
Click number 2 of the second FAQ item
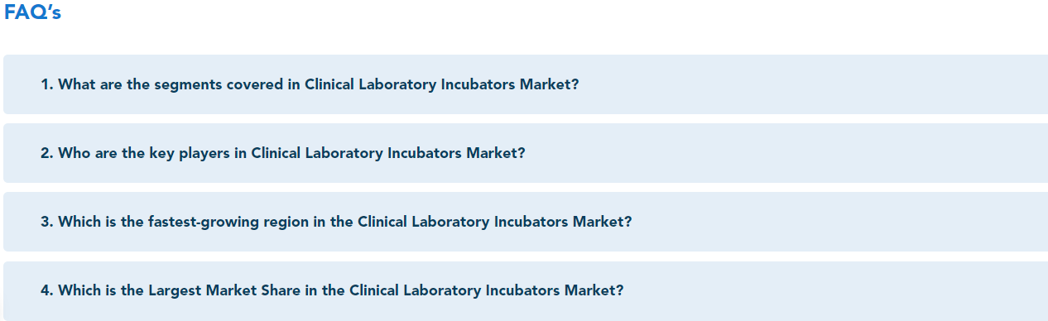click(46, 153)
